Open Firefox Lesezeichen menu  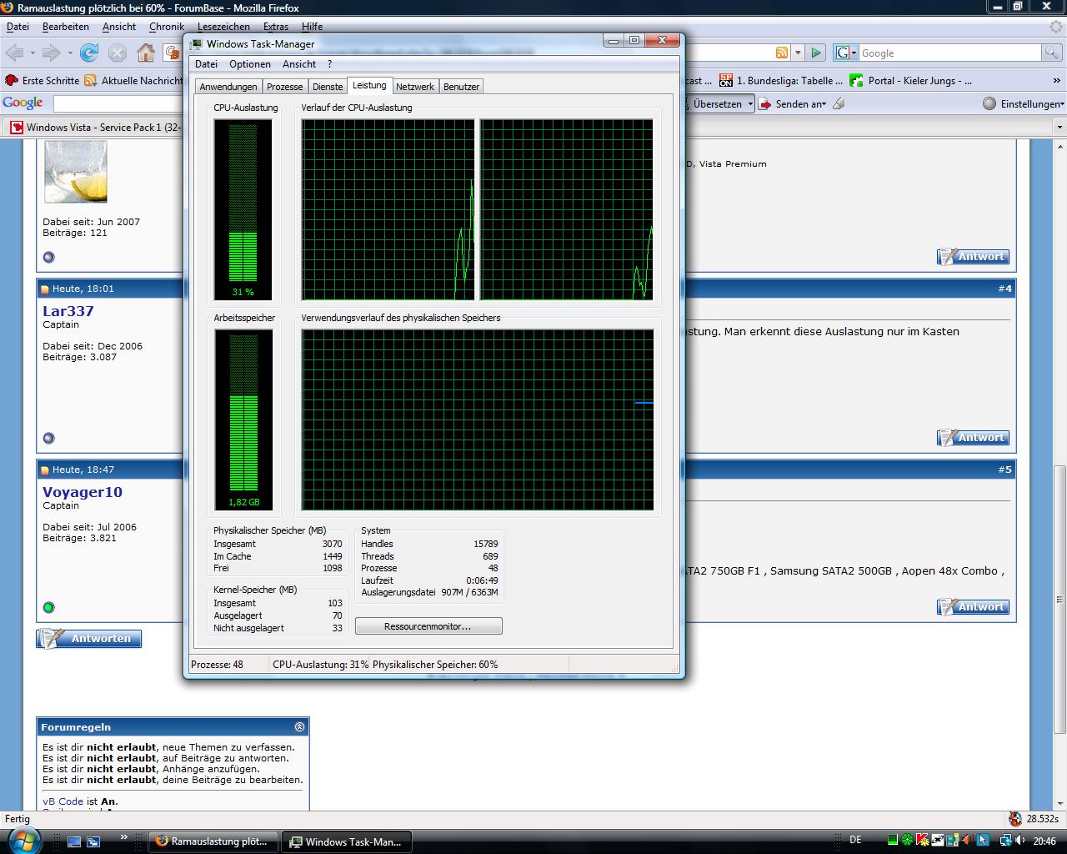tap(223, 27)
